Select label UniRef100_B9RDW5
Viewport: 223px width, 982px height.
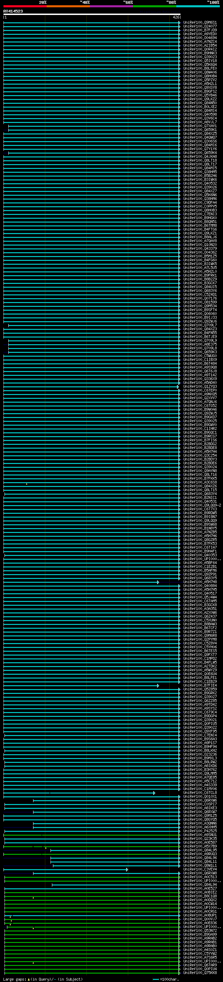(200, 513)
